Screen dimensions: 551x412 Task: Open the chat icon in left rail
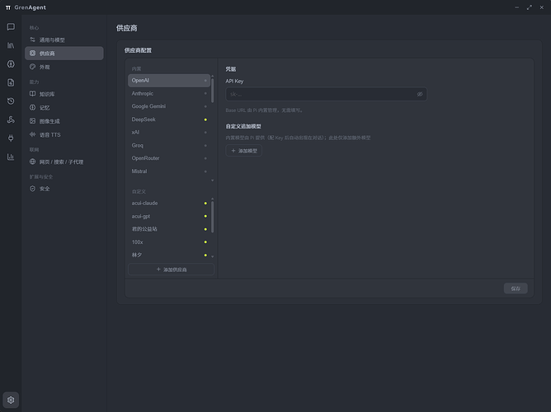[x=11, y=27]
